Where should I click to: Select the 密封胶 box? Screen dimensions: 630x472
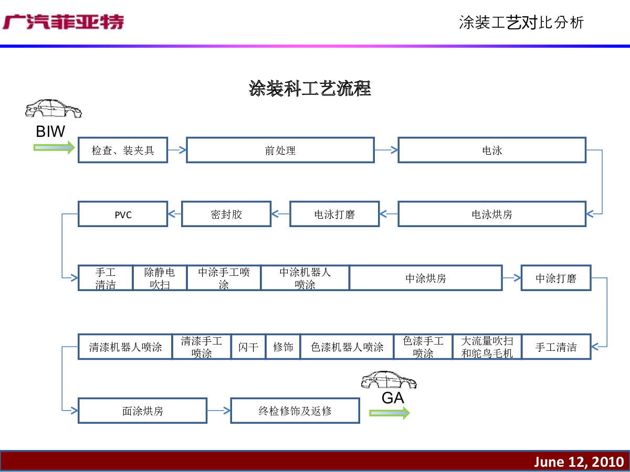[226, 214]
